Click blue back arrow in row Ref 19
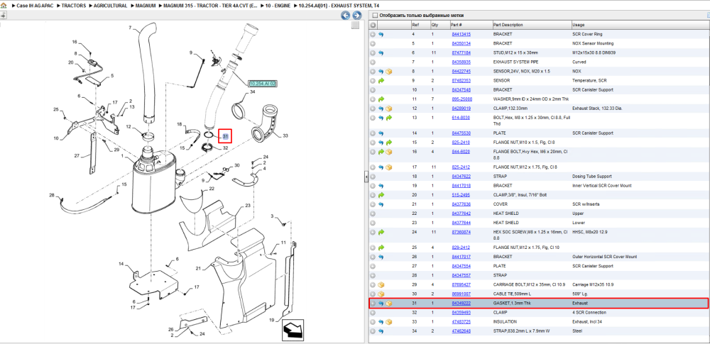The width and height of the screenshot is (710, 344). point(381,186)
